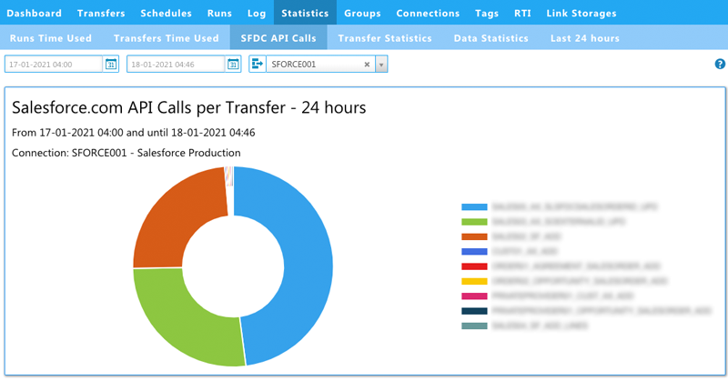Open the help question mark icon

[720, 64]
